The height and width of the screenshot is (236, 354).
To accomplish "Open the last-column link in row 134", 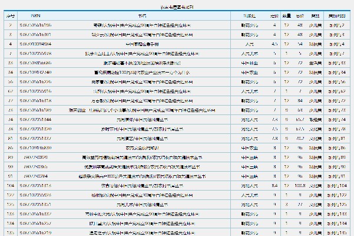I will point(337,224).
